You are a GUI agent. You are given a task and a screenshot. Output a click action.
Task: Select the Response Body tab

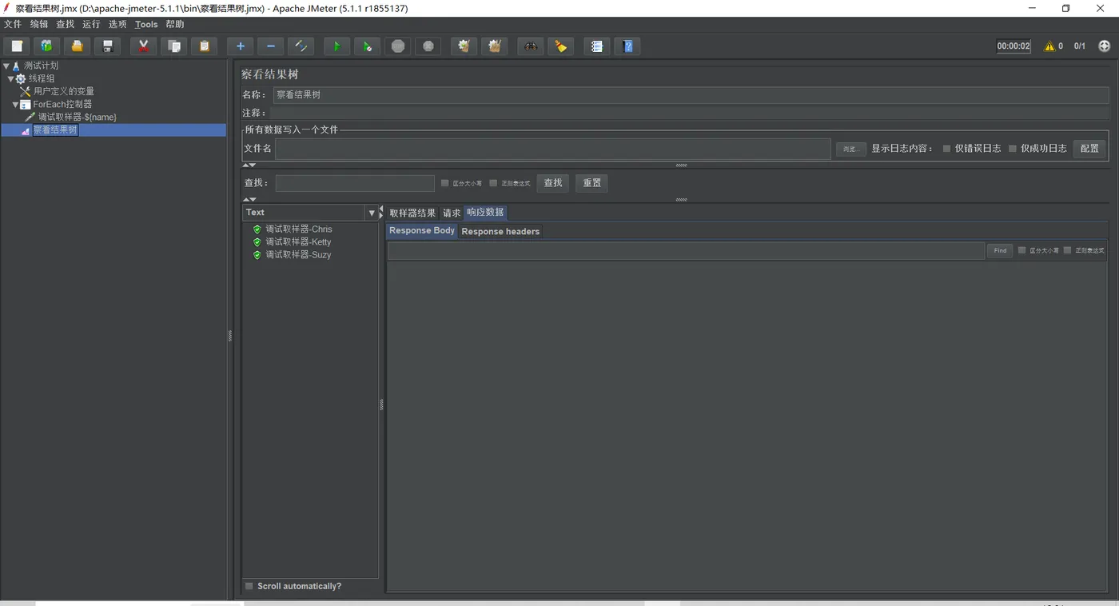[422, 231]
